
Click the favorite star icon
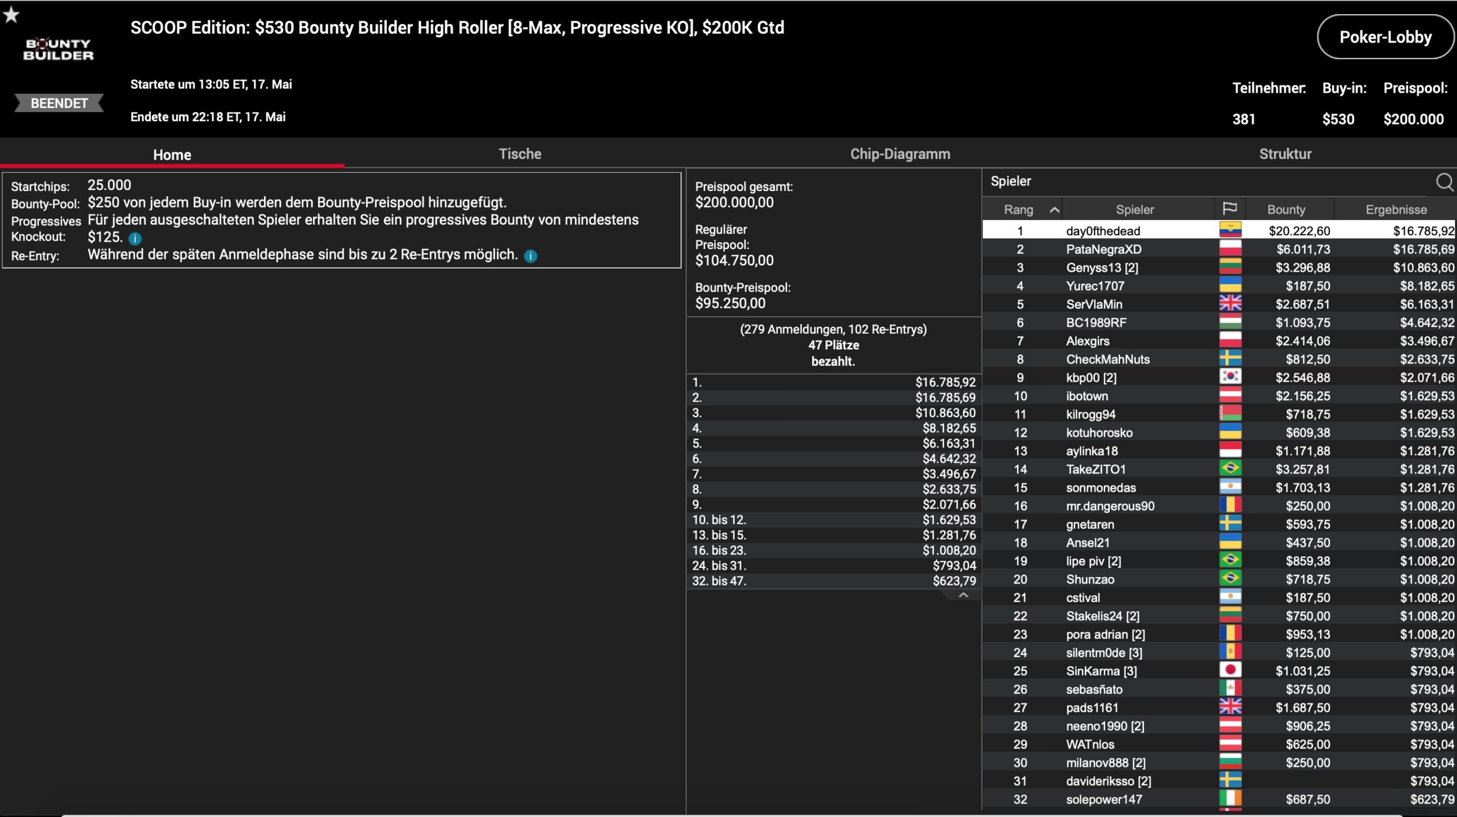(11, 15)
